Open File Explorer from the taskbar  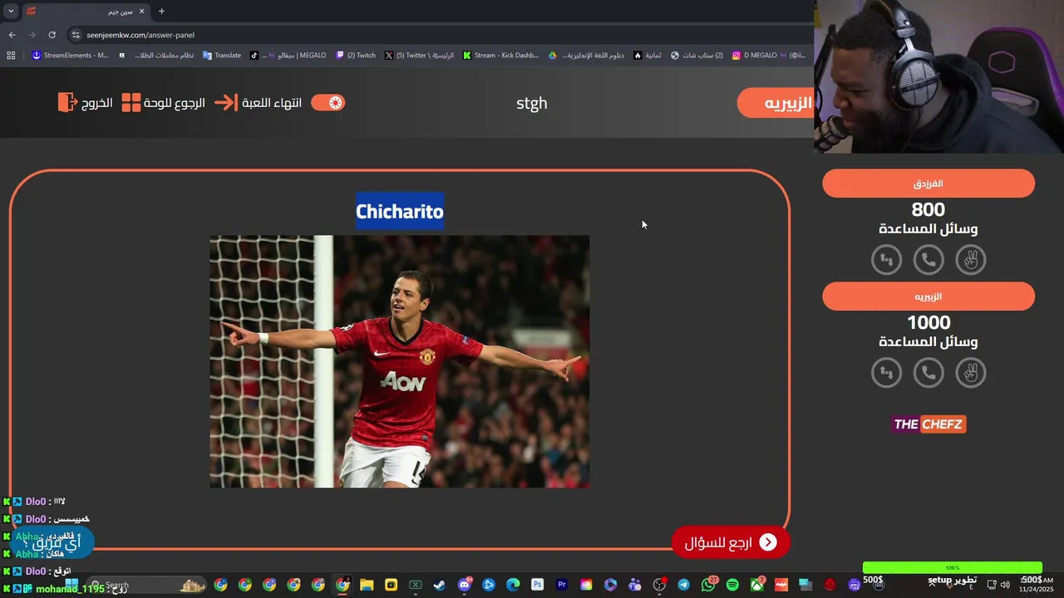(367, 585)
